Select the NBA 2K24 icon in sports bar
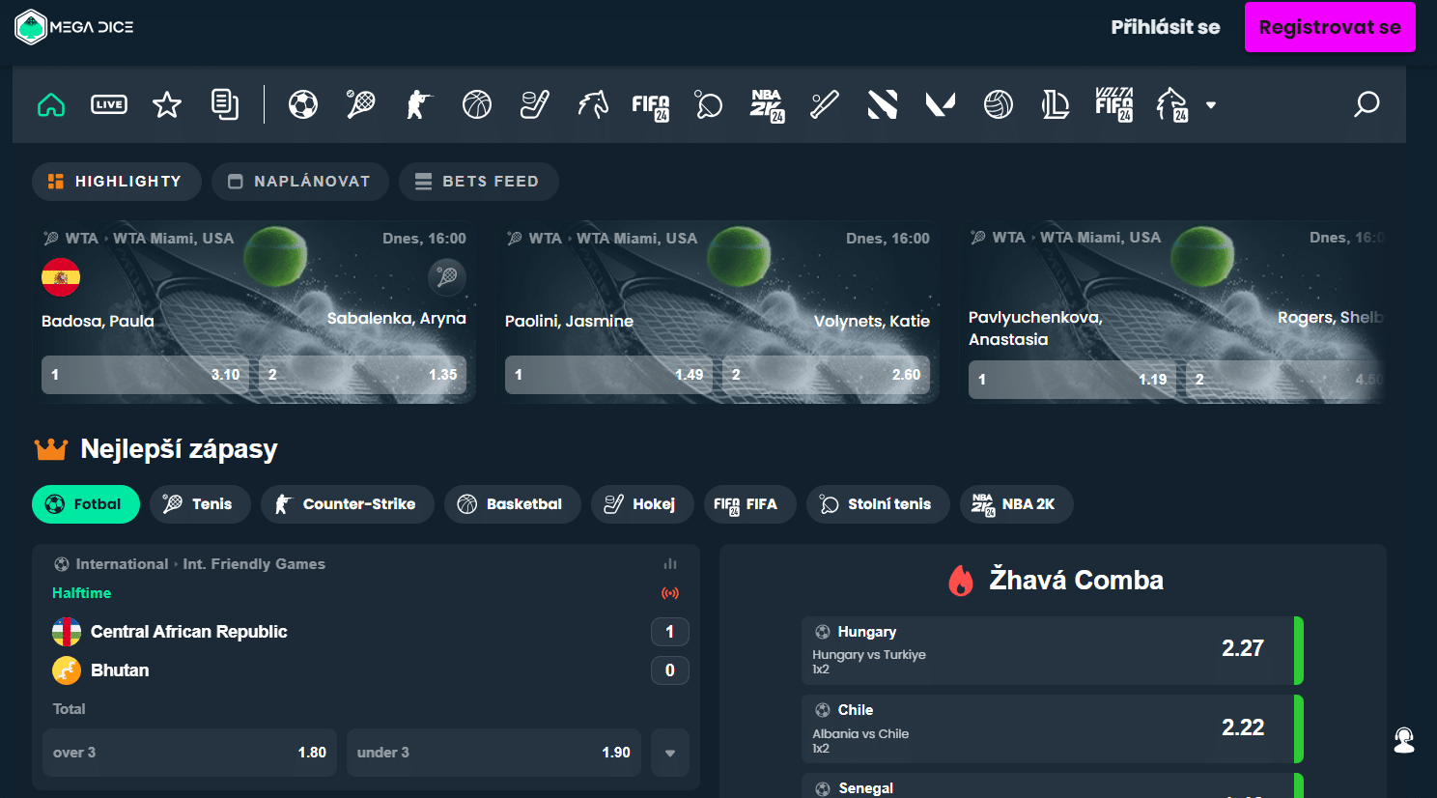 point(767,105)
